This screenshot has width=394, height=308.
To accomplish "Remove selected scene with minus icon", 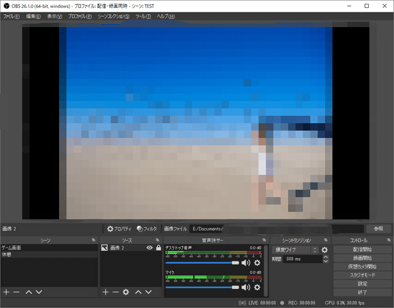I will [x=17, y=292].
